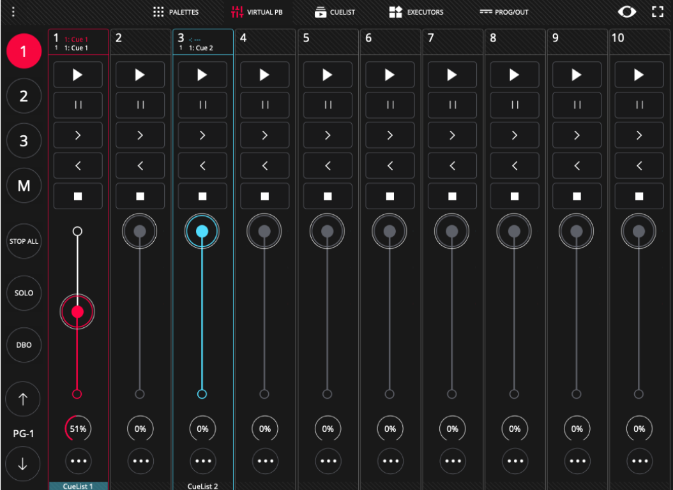Select the playback 3 header showing Cue 2

(203, 42)
